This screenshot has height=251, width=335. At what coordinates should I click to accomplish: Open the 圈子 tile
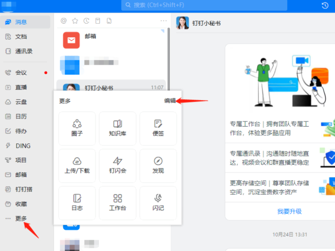pyautogui.click(x=77, y=129)
